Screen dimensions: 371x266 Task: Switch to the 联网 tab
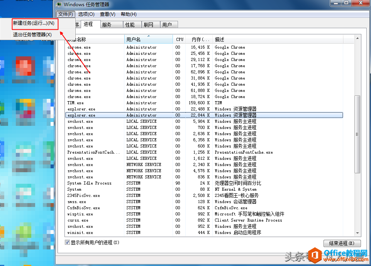[x=151, y=25]
